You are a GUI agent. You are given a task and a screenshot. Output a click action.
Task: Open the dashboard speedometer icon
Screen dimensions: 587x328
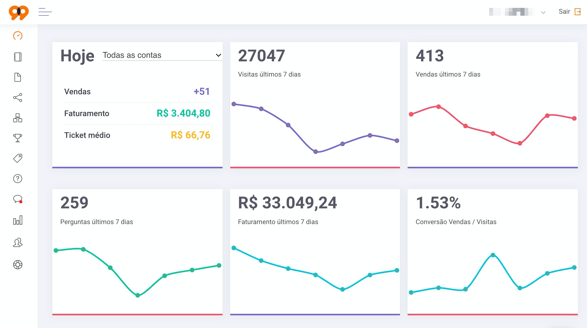point(18,36)
